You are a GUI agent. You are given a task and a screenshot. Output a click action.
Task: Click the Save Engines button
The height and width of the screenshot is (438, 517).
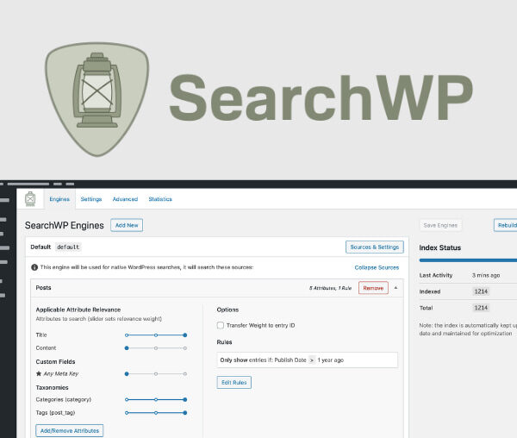[440, 225]
